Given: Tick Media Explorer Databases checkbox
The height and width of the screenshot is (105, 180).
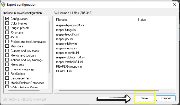Looking at the screenshot, I should coord(7,83).
